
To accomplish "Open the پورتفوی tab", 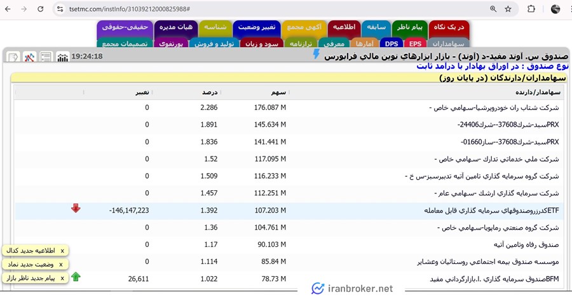I will pos(171,43).
